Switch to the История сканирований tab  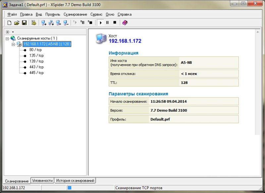[75, 180]
